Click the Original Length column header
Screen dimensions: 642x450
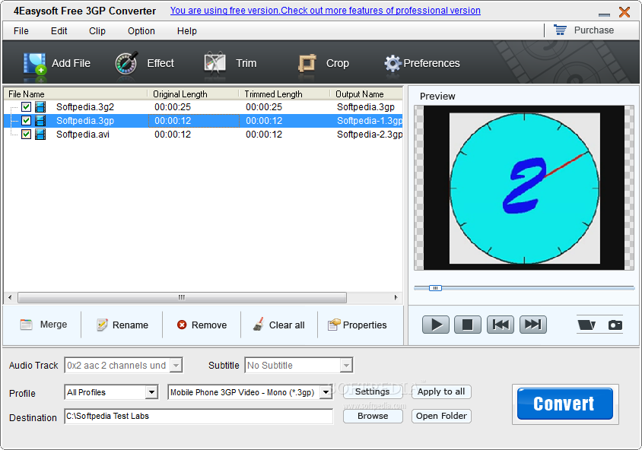(193, 94)
